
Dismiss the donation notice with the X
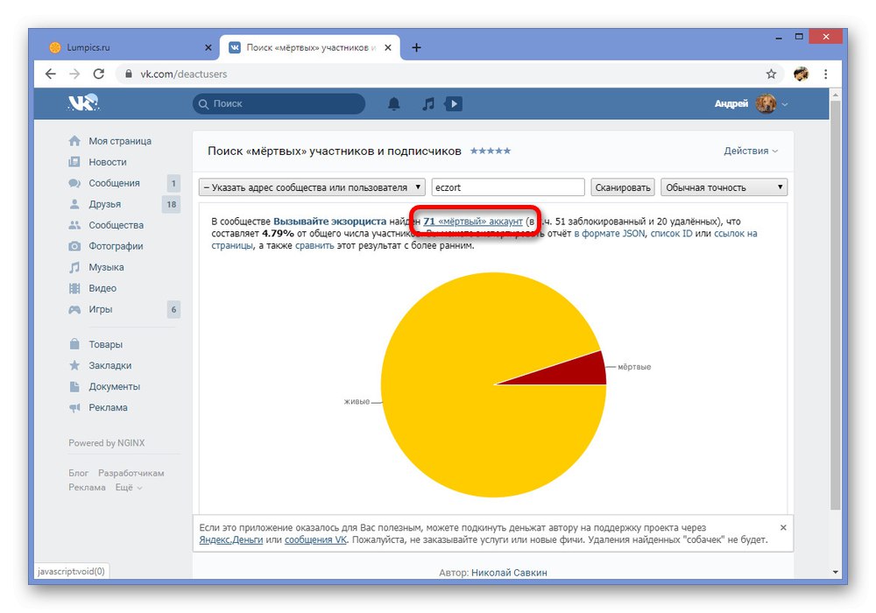point(783,527)
